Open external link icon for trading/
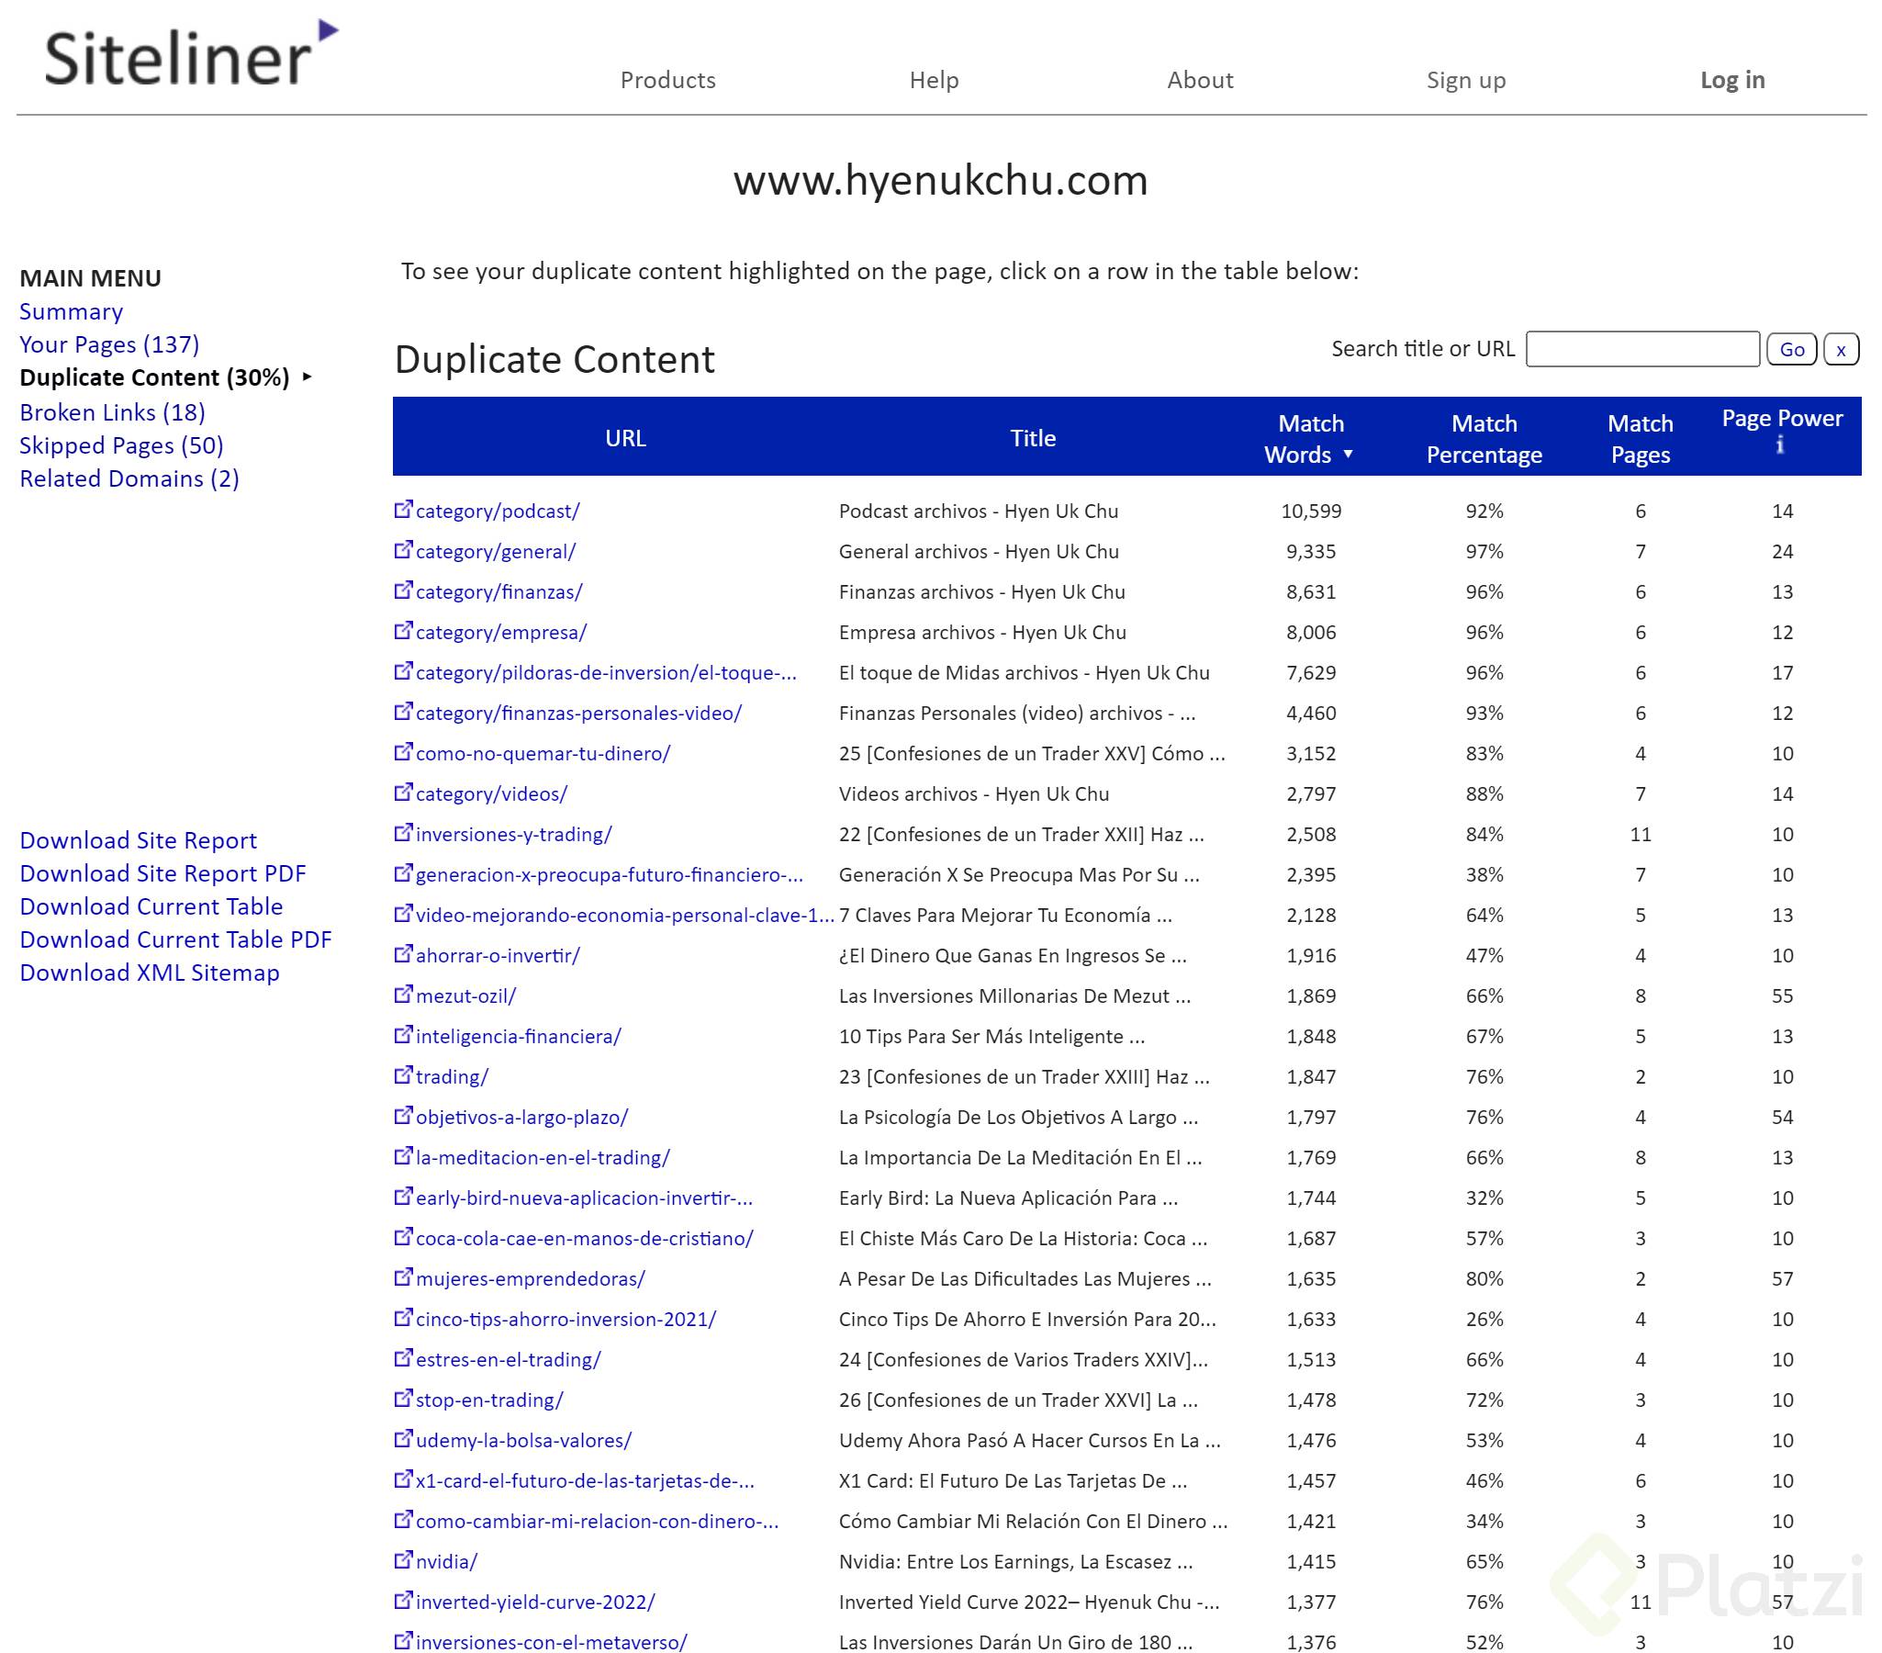Image resolution: width=1882 pixels, height=1653 pixels. click(x=403, y=1074)
